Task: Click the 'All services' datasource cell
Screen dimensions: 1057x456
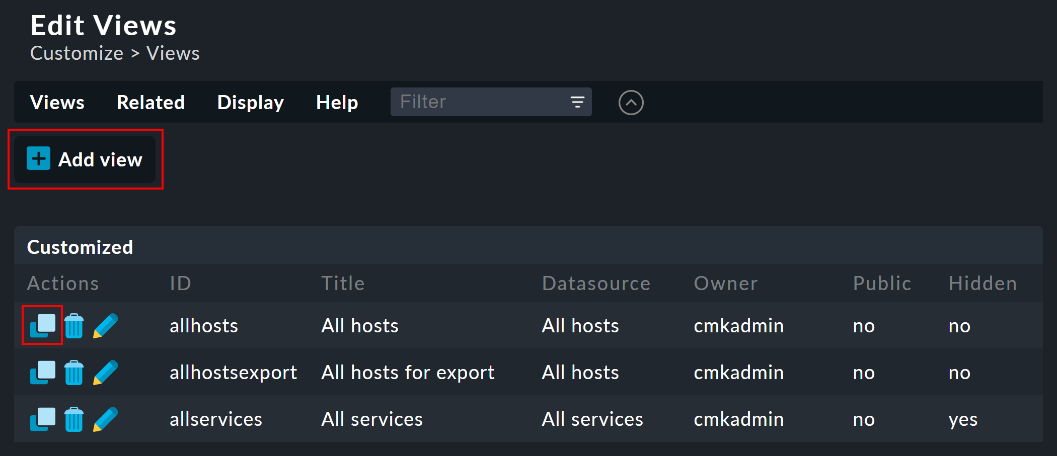Action: point(592,419)
